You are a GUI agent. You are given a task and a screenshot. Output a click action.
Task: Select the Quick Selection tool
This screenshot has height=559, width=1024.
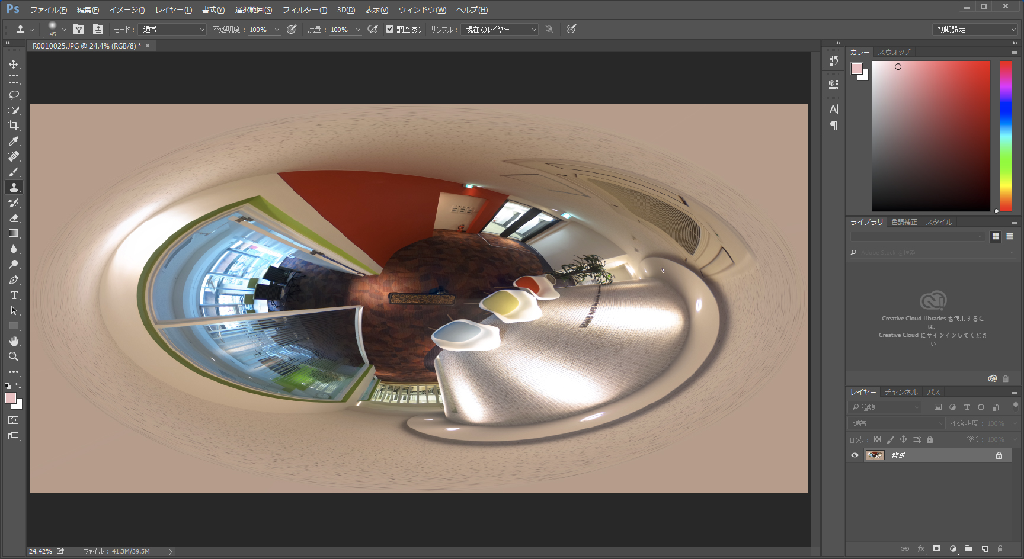click(14, 110)
